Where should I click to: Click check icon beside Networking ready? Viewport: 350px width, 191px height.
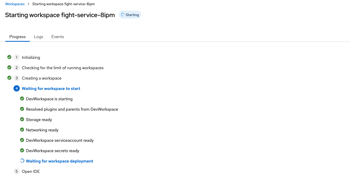[x=22, y=130]
